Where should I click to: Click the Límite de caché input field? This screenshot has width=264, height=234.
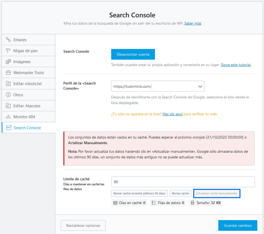183,182
